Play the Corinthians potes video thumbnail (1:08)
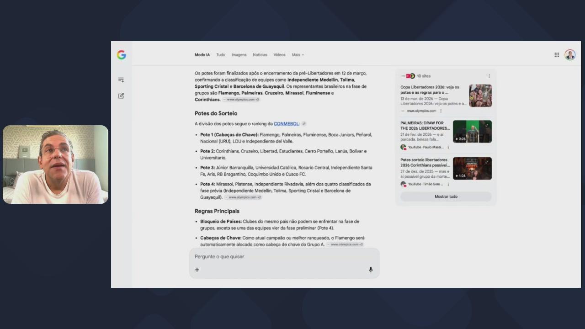This screenshot has height=329, width=585. [472, 169]
